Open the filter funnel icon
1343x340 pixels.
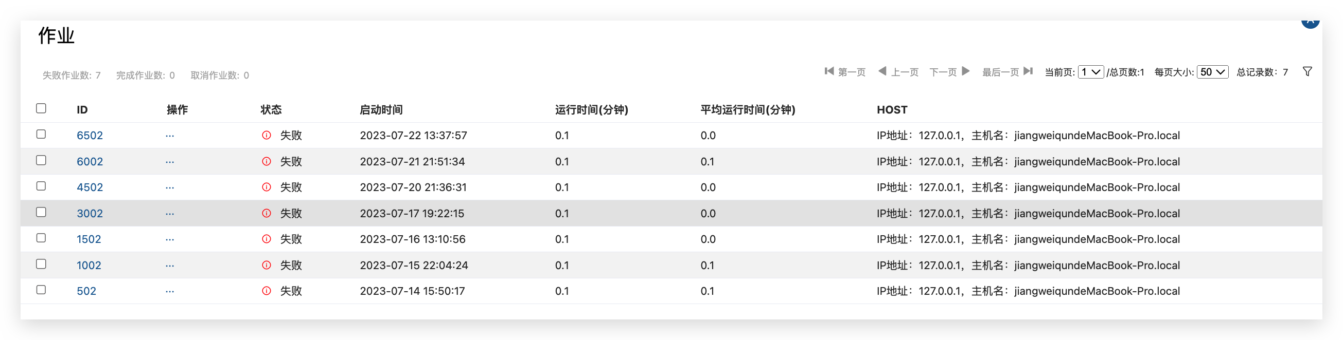coord(1307,72)
